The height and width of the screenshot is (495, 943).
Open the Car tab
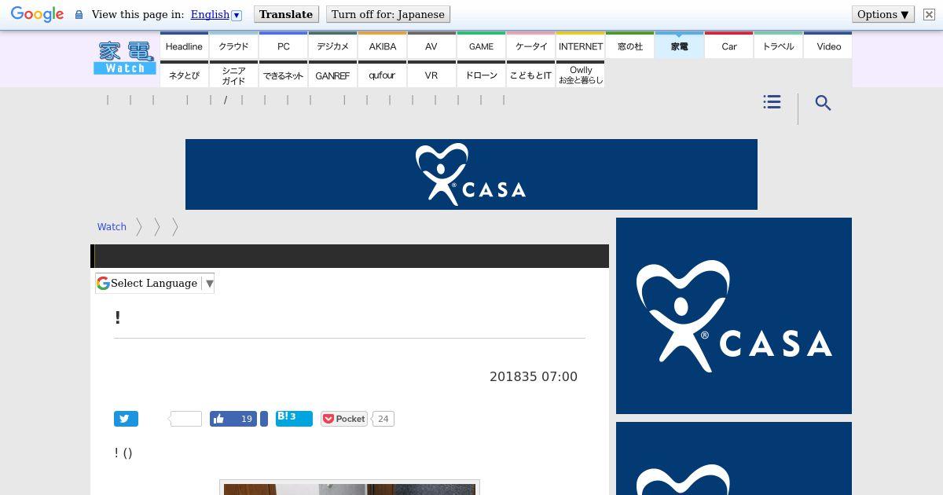[728, 46]
